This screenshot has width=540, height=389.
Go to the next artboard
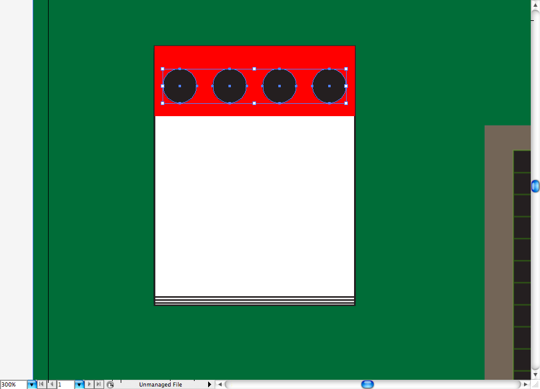pos(89,384)
